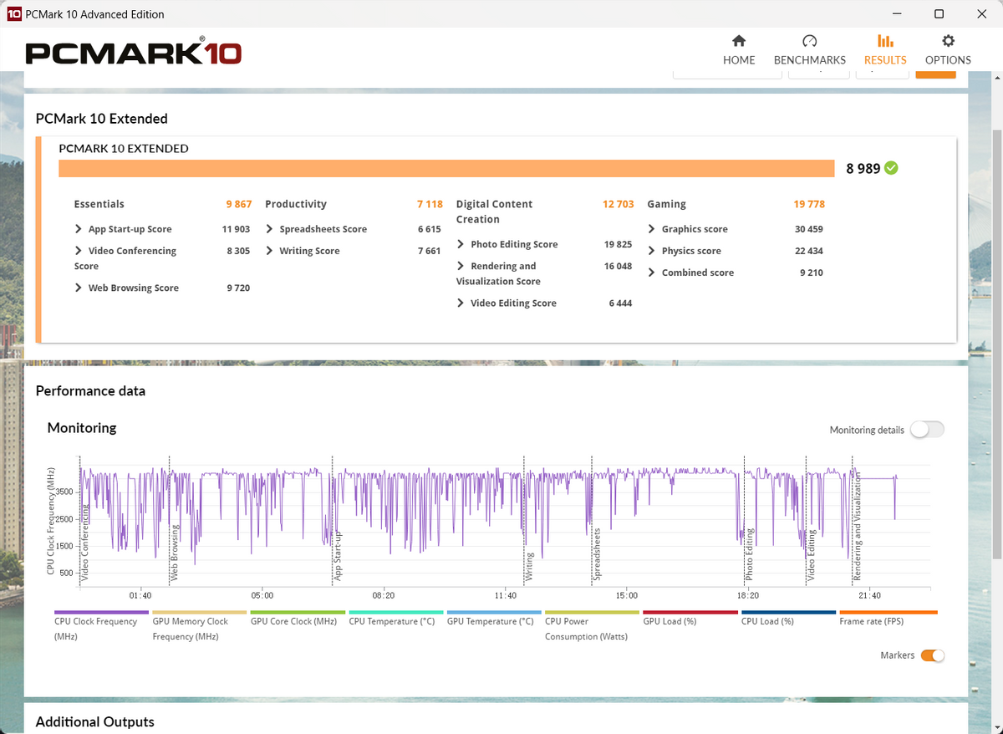Click the PCMark 10 title bar app icon
Image resolution: width=1003 pixels, height=734 pixels.
[x=13, y=14]
